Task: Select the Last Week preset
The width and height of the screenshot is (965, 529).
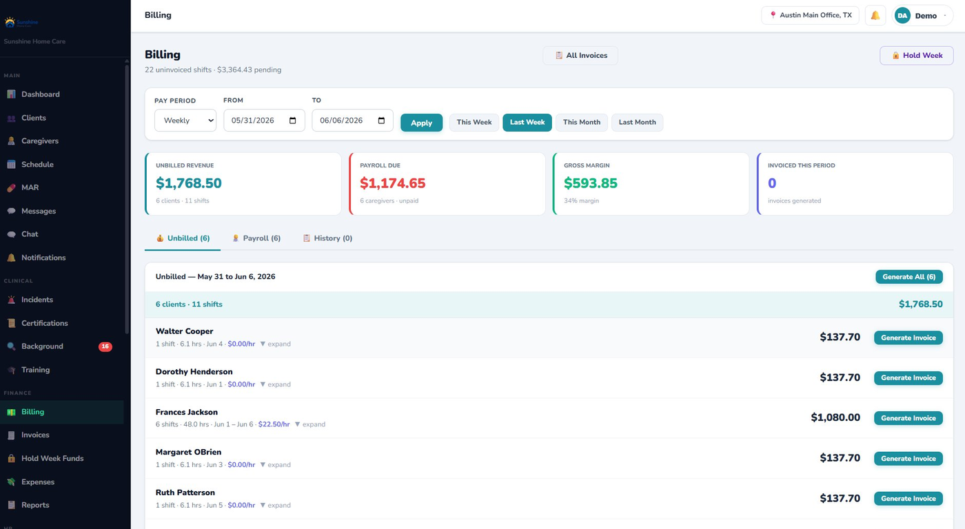Action: (527, 123)
